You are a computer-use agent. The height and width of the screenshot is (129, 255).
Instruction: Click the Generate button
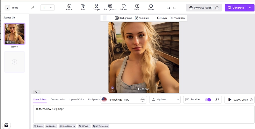pyautogui.click(x=236, y=8)
